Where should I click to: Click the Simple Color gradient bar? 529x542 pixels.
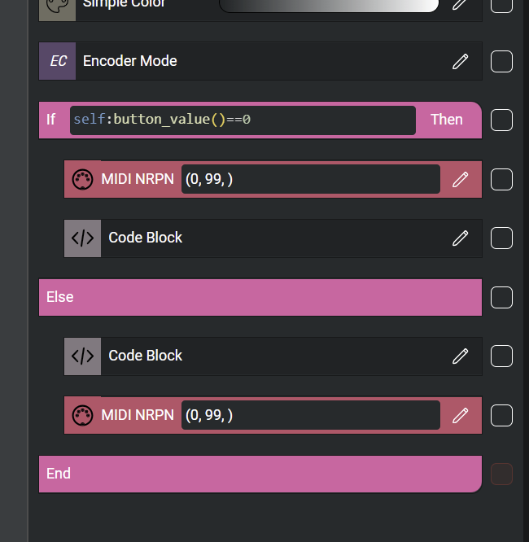point(329,5)
